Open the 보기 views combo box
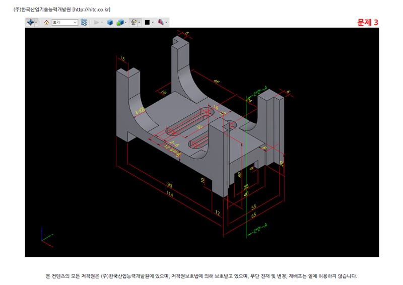This screenshot has width=403, height=285. click(x=65, y=22)
